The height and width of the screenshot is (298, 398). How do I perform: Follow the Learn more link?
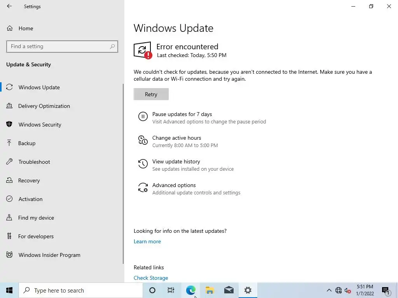(147, 241)
